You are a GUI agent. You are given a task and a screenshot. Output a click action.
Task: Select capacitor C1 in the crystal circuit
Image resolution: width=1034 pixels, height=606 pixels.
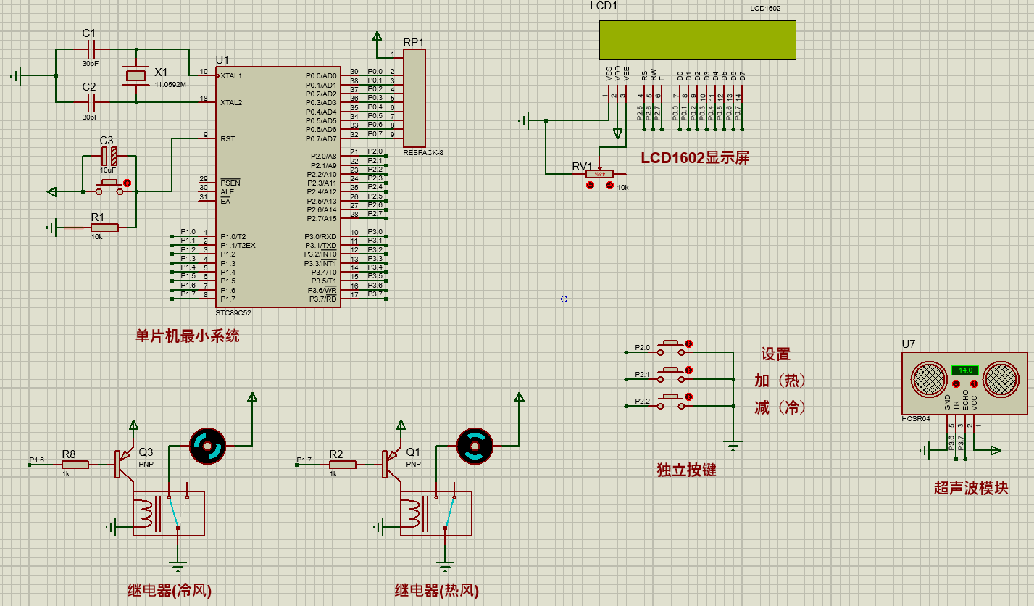click(91, 49)
